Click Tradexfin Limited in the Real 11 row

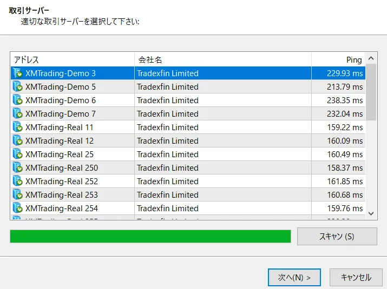[x=168, y=127]
